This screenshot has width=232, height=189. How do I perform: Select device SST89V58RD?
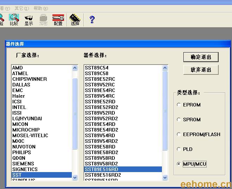[x=123, y=158]
